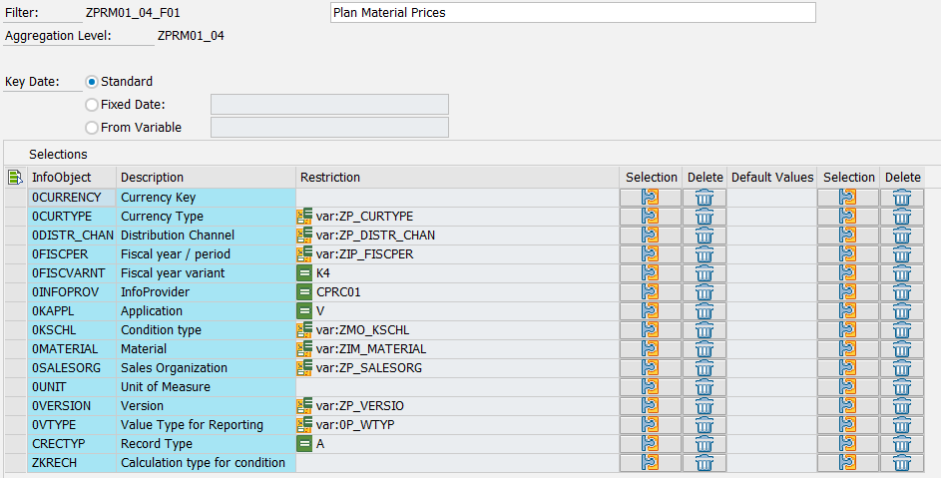Open restriction selection for 0MATERIAL row
This screenshot has width=941, height=478.
tap(650, 349)
